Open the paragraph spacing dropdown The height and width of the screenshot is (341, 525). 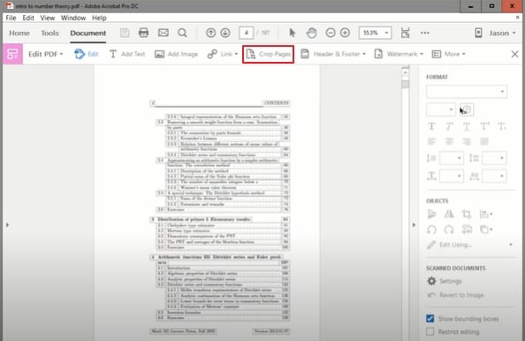click(x=494, y=158)
